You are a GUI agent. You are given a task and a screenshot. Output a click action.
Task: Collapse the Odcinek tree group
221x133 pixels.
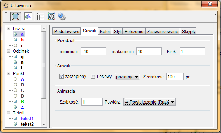(x=9, y=51)
